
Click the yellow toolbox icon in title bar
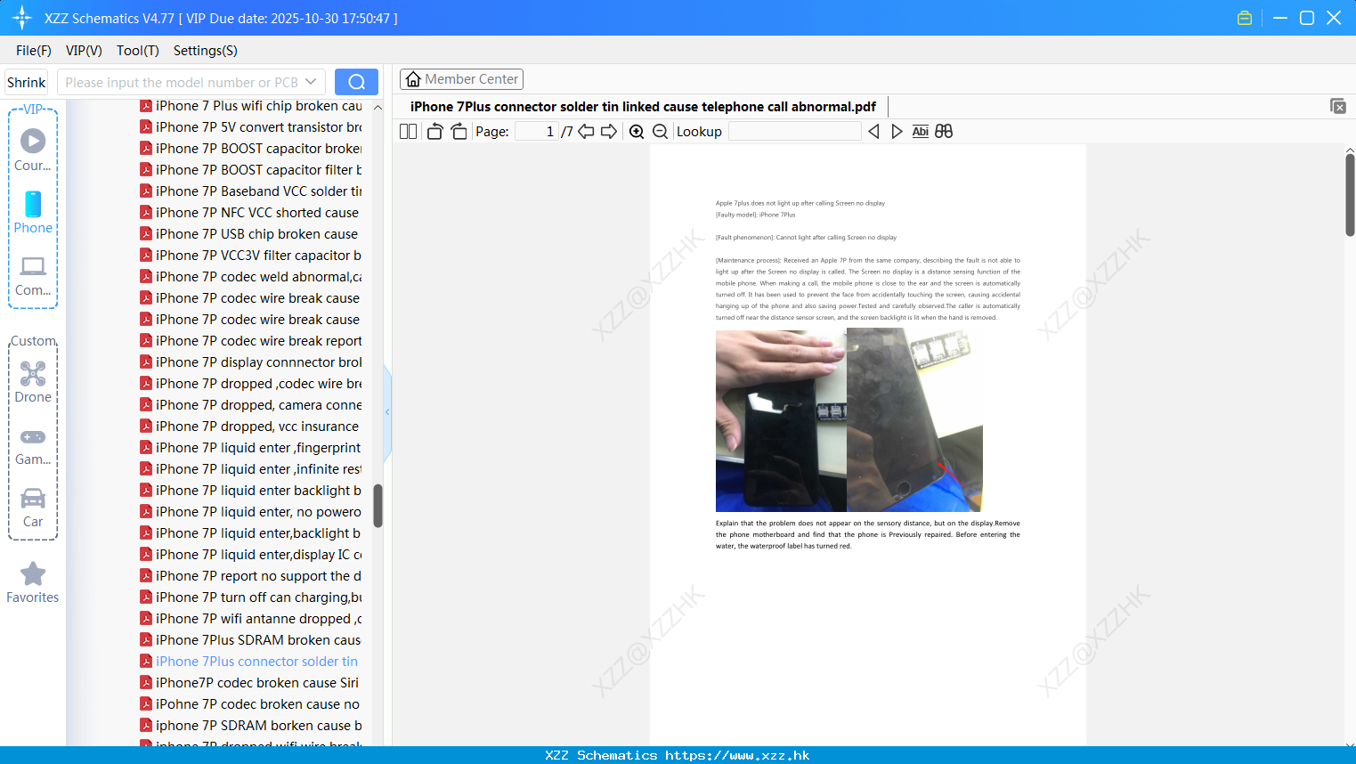pos(1245,18)
